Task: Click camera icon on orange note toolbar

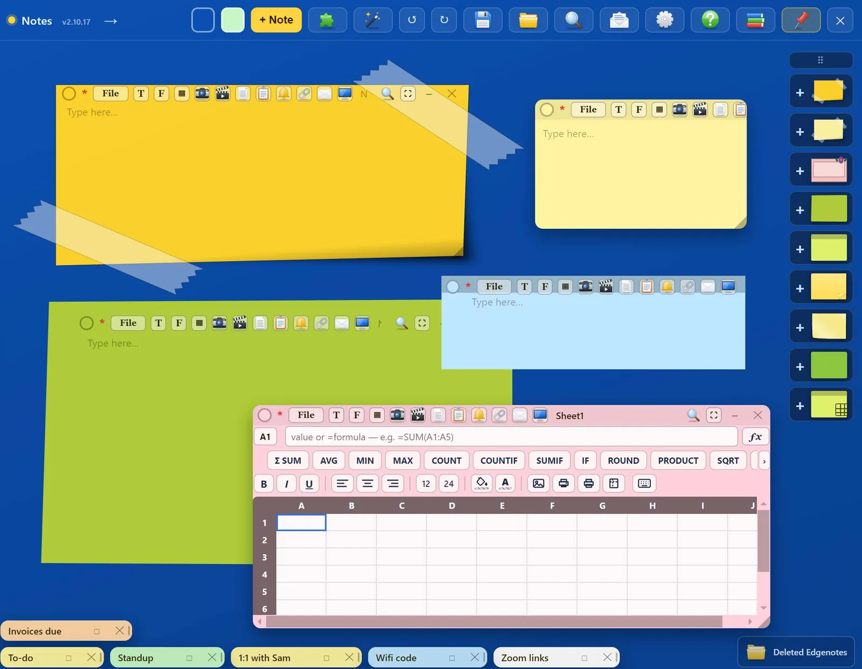Action: 202,94
